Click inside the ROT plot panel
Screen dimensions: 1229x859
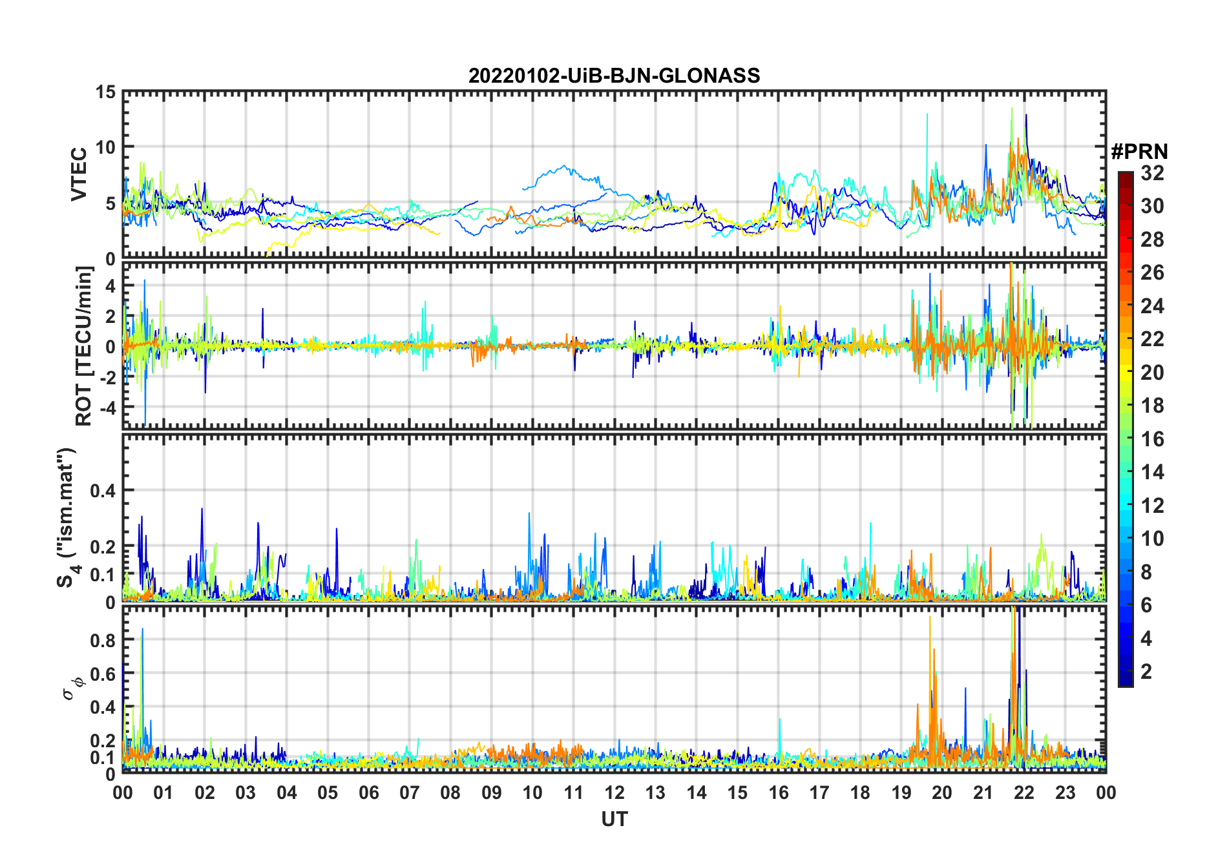click(x=614, y=345)
